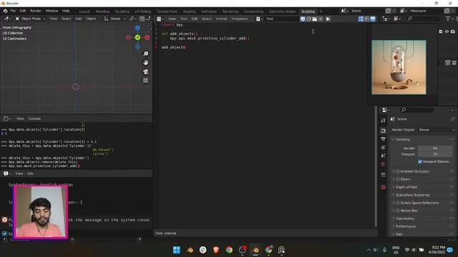Viewport: 458px width, 257px height.
Task: Expand the Depth of Field panel
Action: pyautogui.click(x=406, y=187)
